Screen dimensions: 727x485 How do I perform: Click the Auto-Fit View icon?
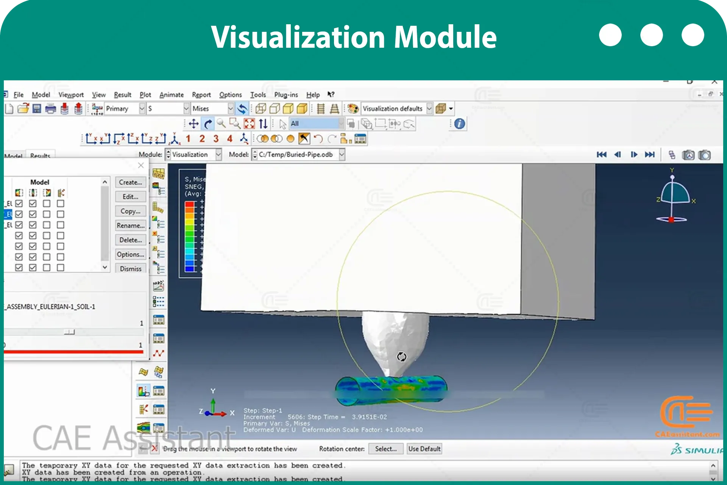(x=249, y=124)
